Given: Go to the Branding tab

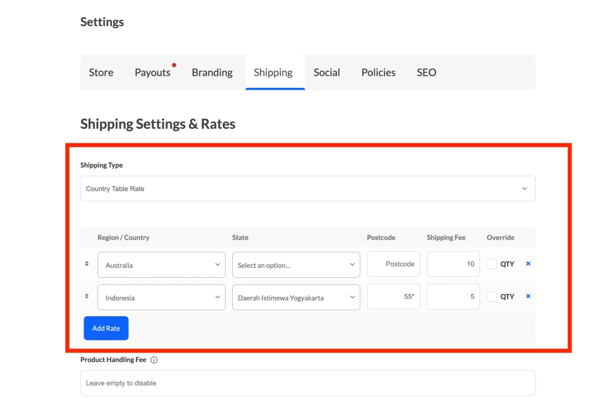Looking at the screenshot, I should [x=212, y=72].
